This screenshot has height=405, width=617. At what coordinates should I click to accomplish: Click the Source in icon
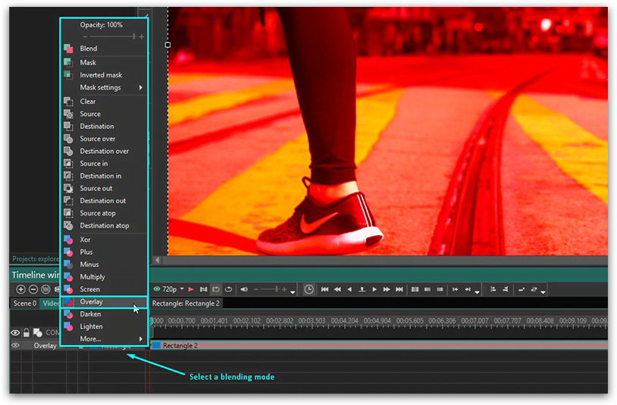coord(68,164)
